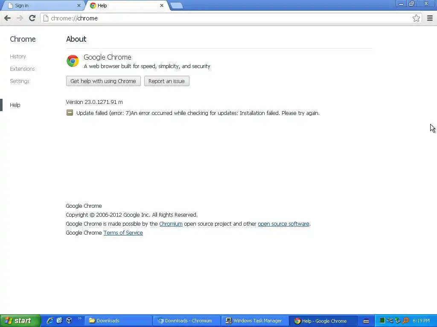Switch to Downloads folder taskbar button
The width and height of the screenshot is (437, 327).
coord(118,321)
